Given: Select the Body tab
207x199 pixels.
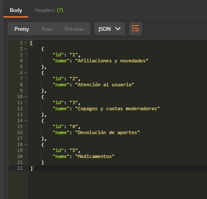Looking at the screenshot, I should pos(16,10).
